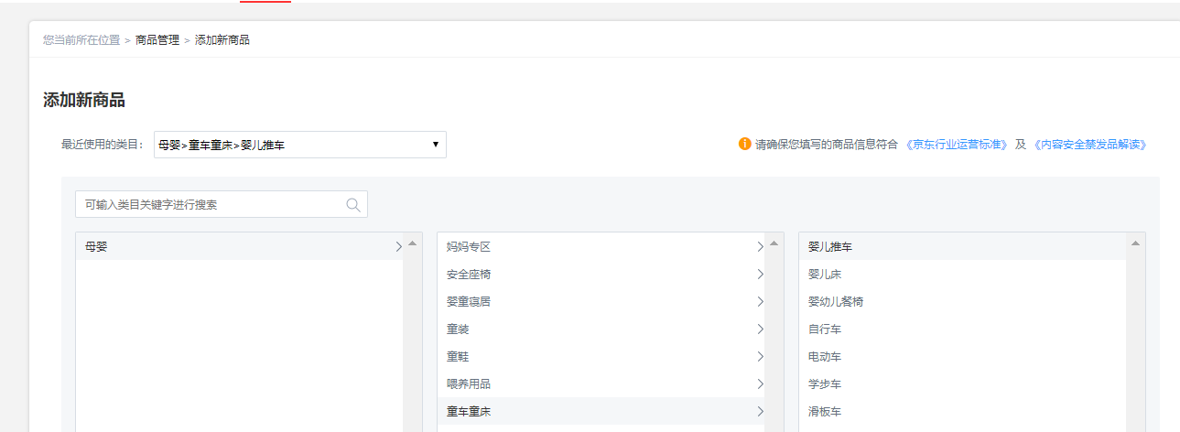Open 京东行业运营标准 link
The image size is (1180, 432).
(957, 145)
